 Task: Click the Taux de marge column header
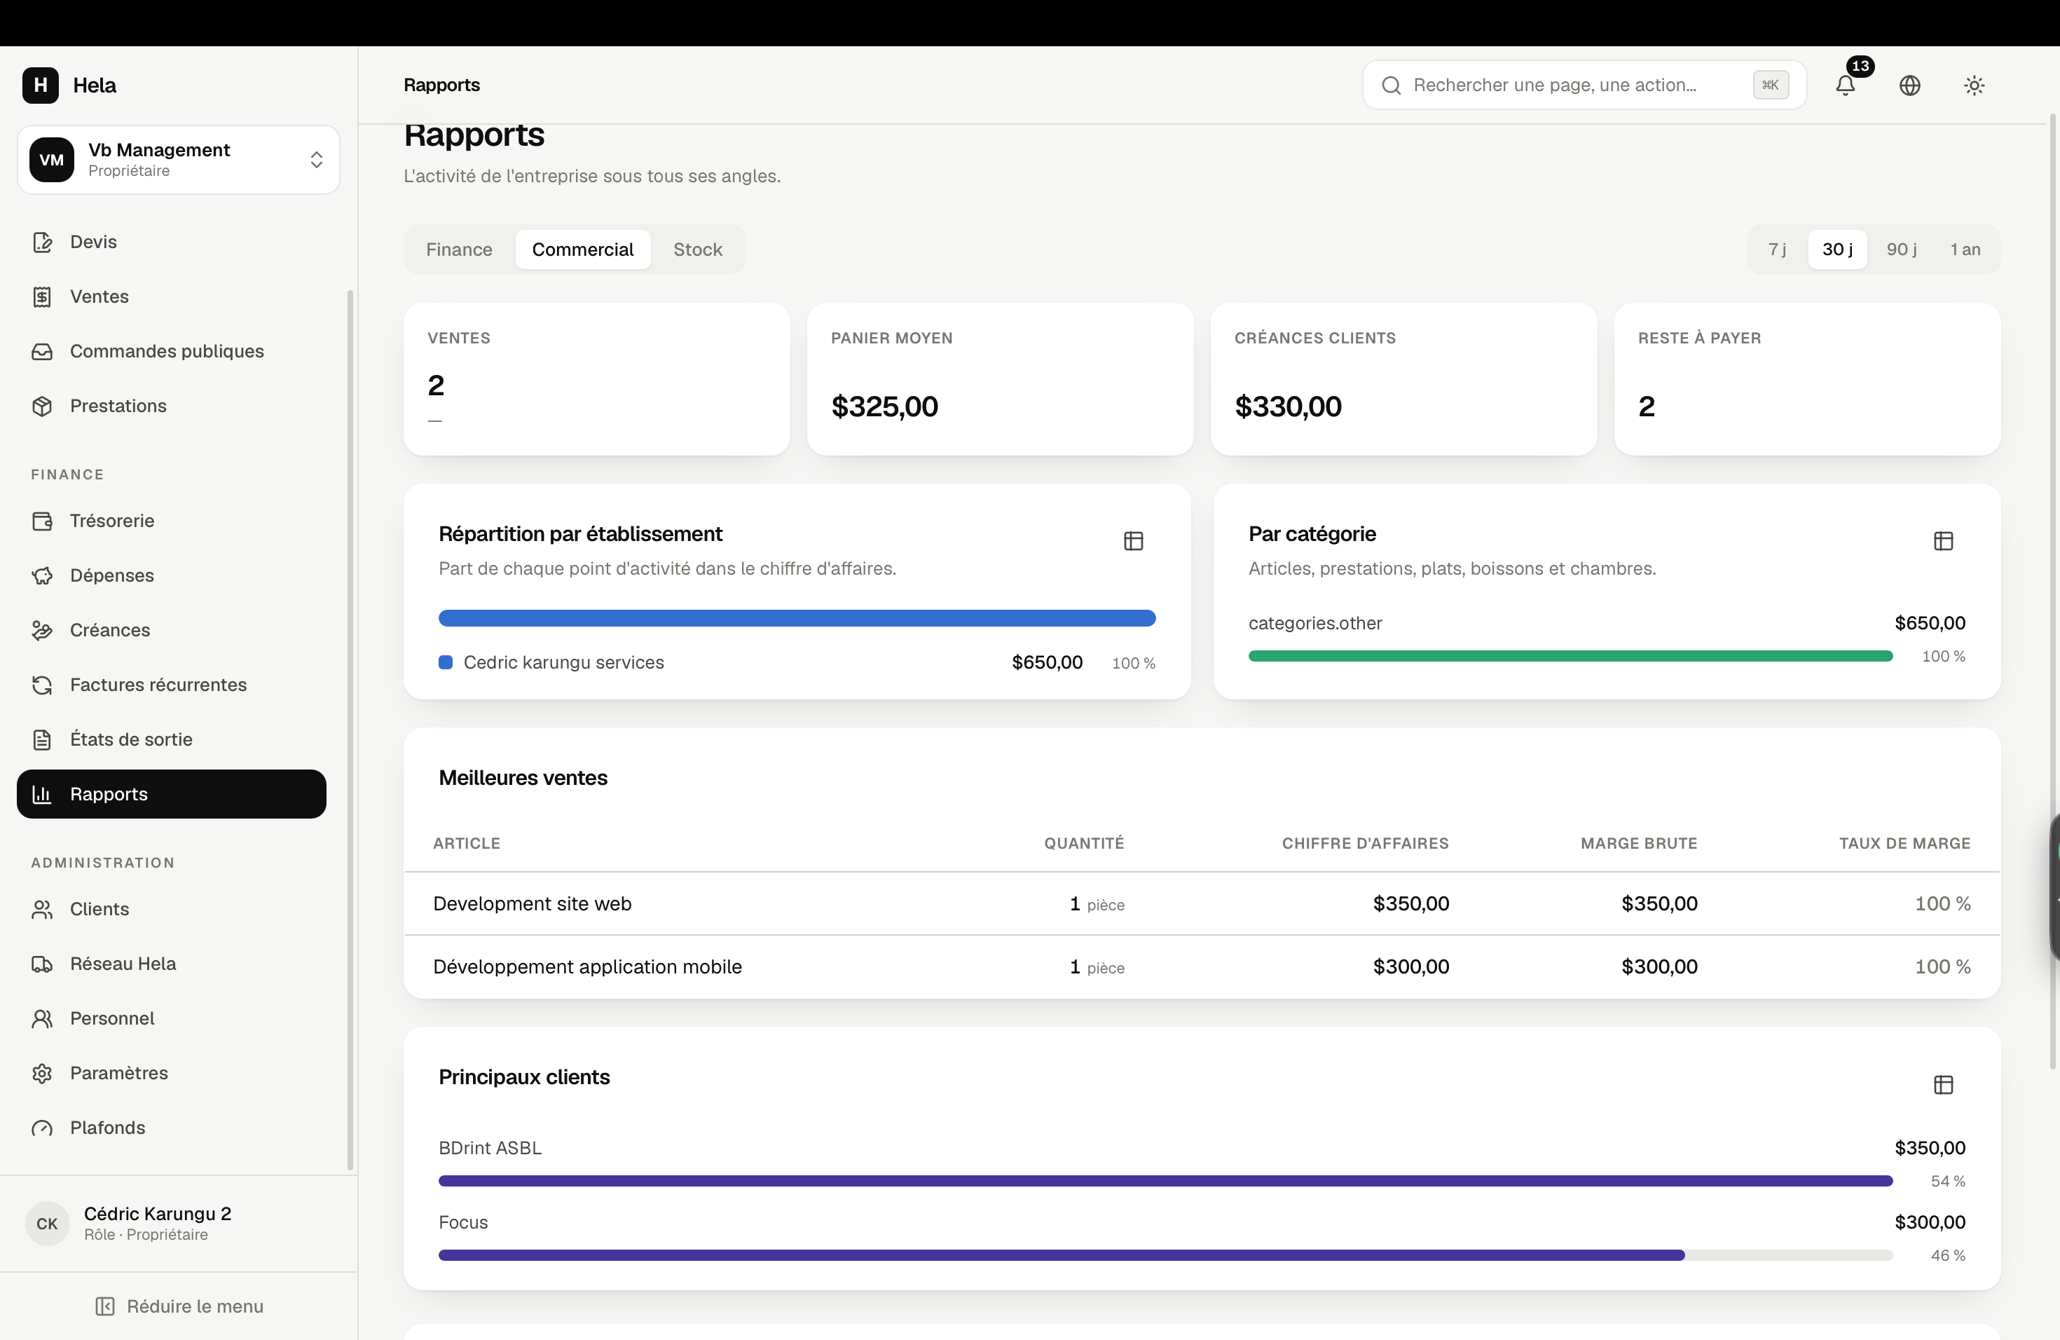coord(1904,842)
